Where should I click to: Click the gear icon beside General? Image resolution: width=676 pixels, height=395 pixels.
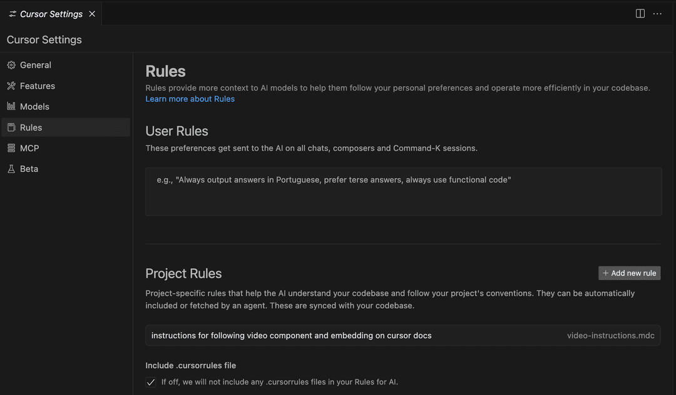[x=11, y=65]
